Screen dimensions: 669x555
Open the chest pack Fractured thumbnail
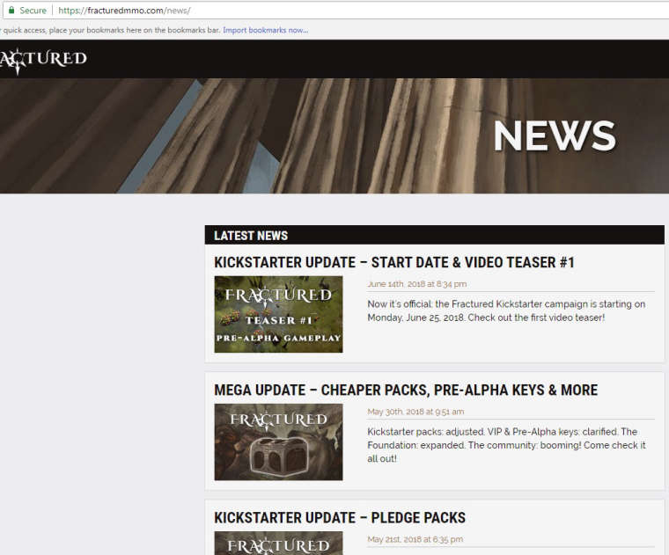[278, 442]
